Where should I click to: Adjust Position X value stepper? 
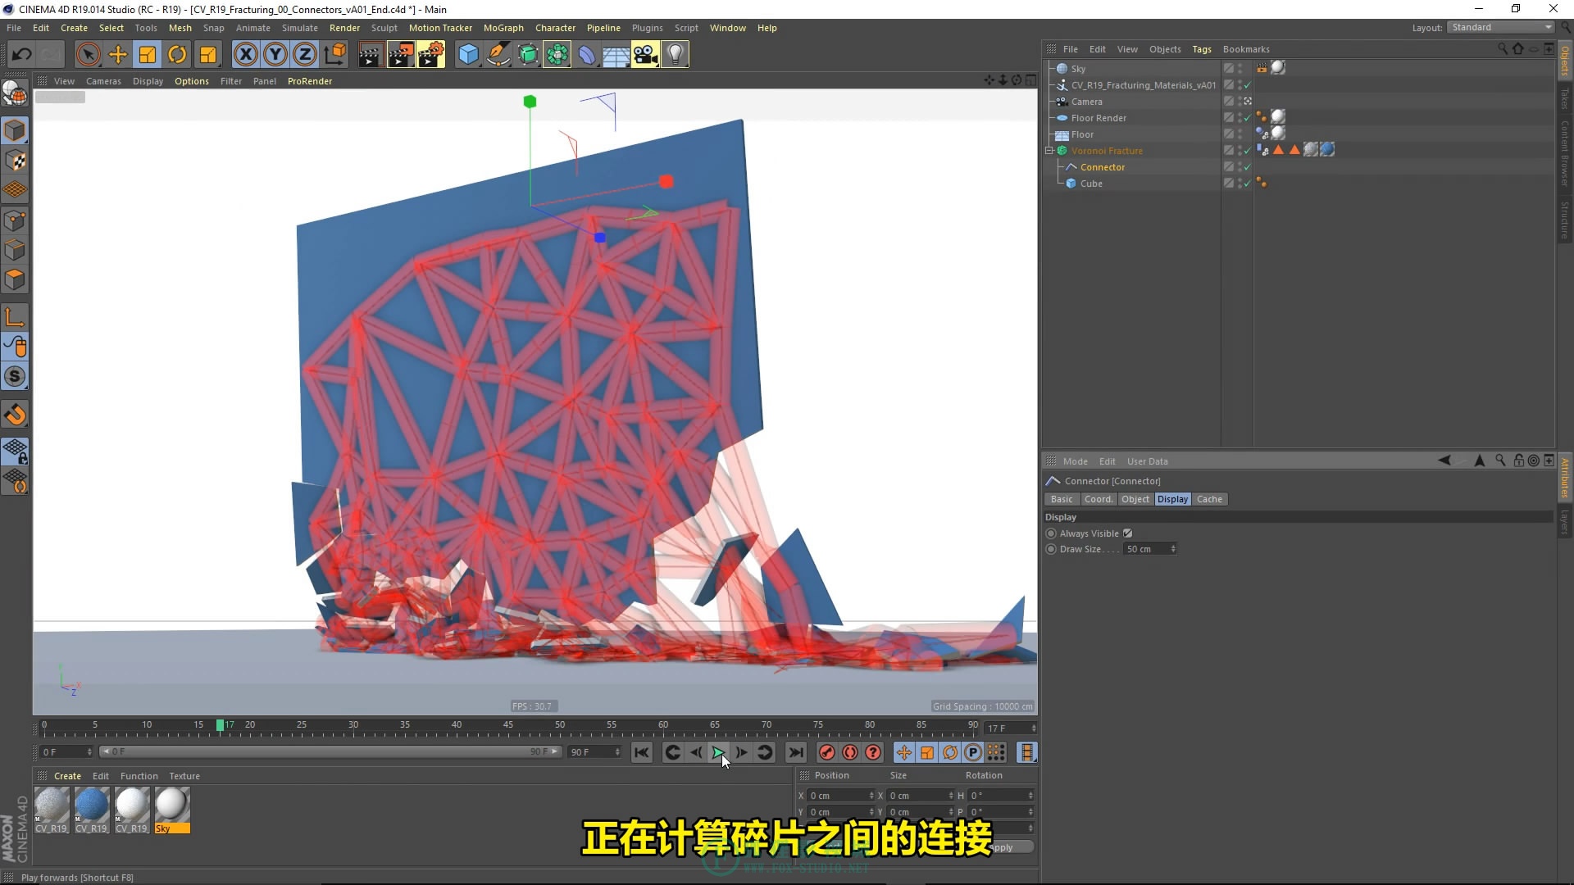(x=871, y=796)
